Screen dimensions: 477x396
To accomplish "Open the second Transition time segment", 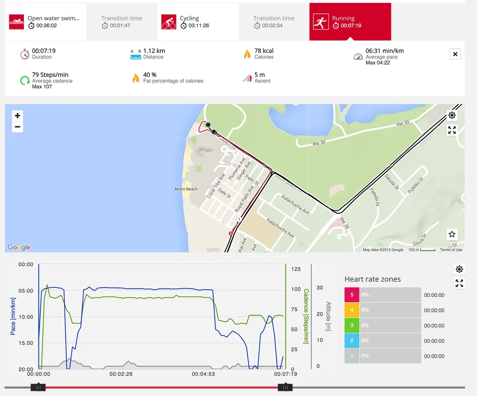I will (274, 22).
